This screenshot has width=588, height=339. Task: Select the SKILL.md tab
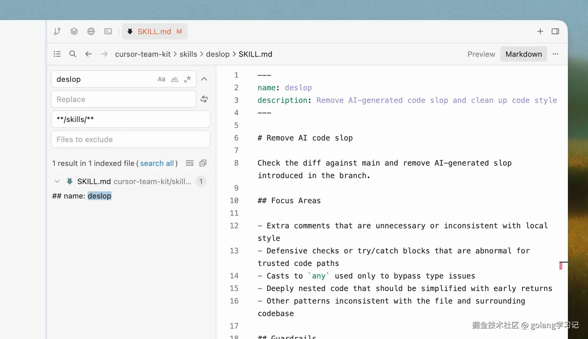tap(155, 31)
